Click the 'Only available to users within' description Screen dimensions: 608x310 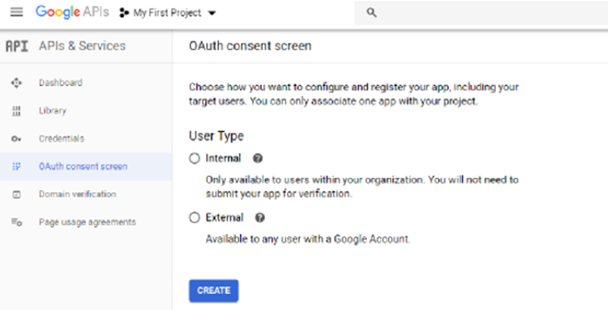click(362, 187)
